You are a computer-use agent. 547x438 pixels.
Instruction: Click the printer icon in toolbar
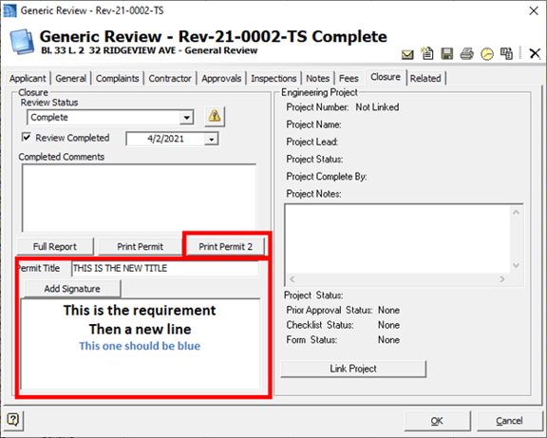tap(467, 54)
